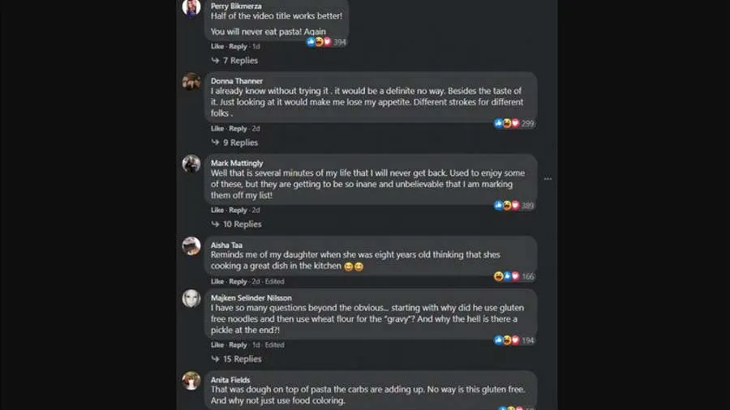730x410 pixels.
Task: Reply to Perry Bikmerza's comment
Action: tap(238, 46)
